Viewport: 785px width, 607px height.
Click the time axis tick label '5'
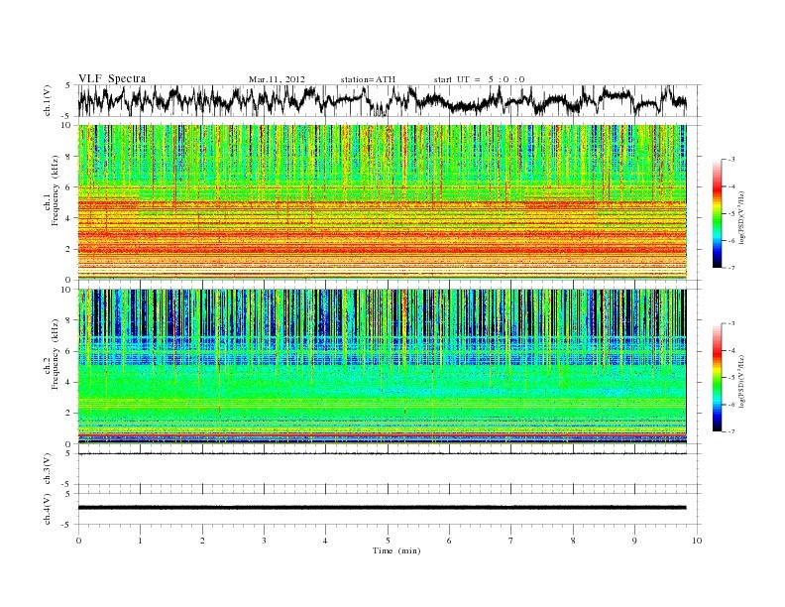pyautogui.click(x=388, y=541)
